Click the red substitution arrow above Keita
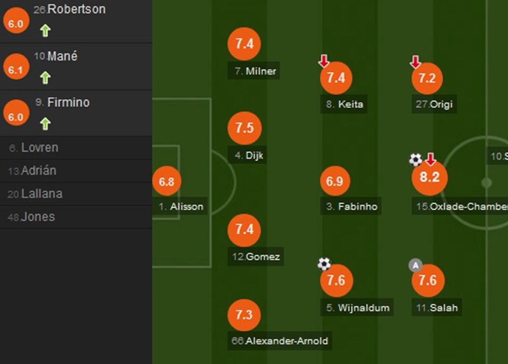Screen dimensions: 508x364 (x=323, y=62)
